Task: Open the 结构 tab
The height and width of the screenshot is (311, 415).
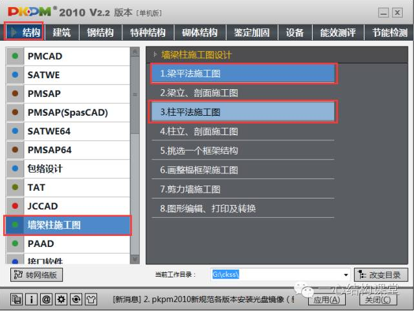Action: pos(25,32)
